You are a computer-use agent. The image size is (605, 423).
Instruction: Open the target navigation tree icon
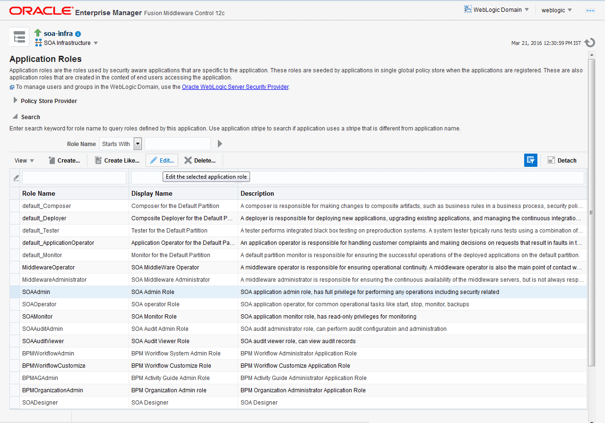[19, 37]
